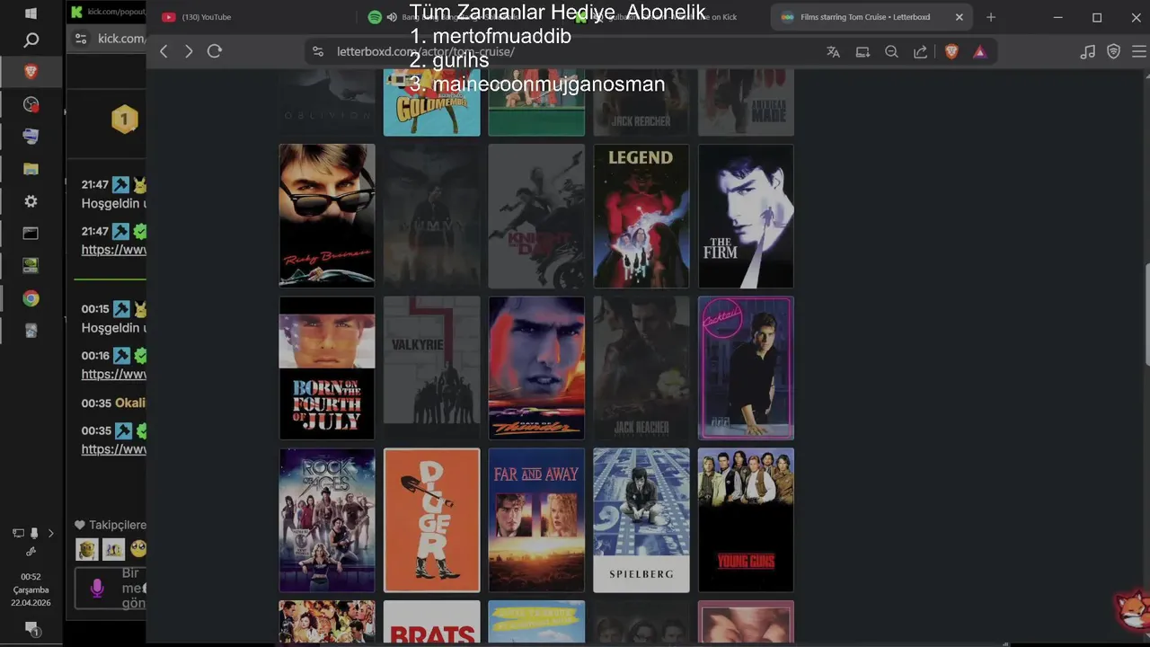Open The Firm film poster

point(746,216)
